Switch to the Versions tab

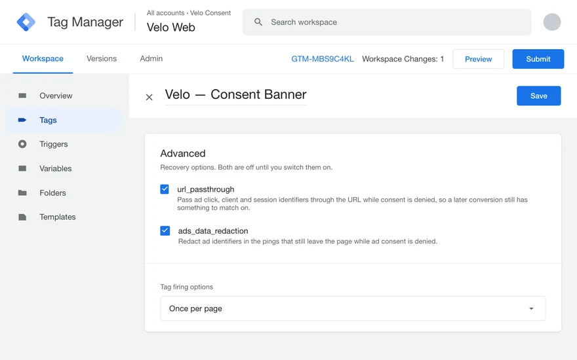click(x=102, y=59)
